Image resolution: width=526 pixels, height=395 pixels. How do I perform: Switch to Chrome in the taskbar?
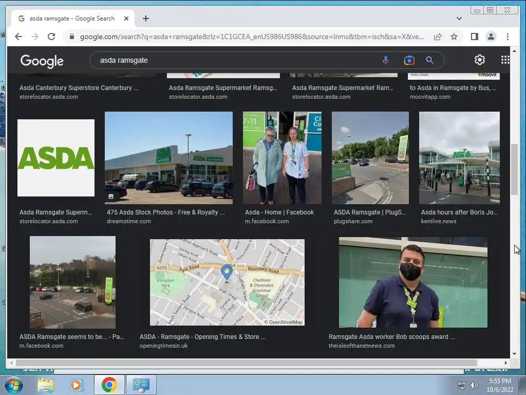pos(109,385)
